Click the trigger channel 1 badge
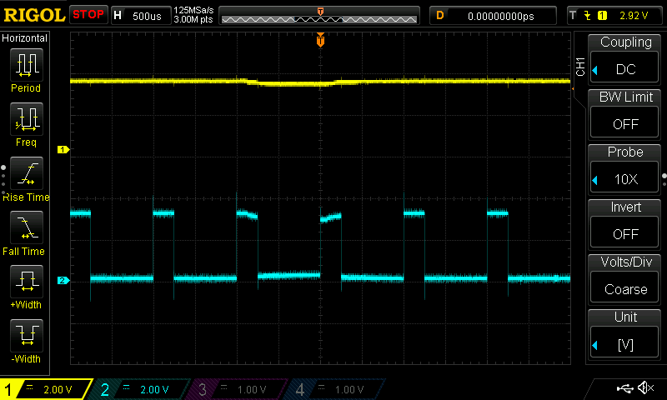Screen dimensions: 667x400 point(602,16)
